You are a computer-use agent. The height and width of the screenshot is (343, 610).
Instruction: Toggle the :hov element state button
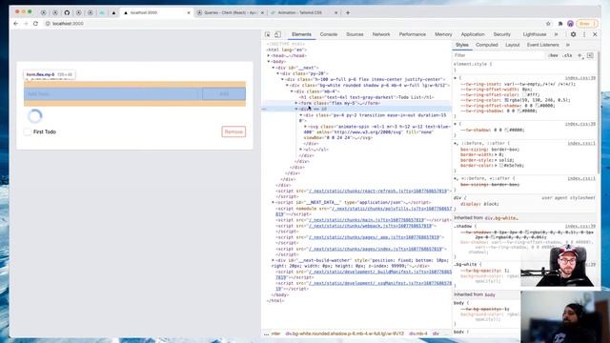click(553, 55)
